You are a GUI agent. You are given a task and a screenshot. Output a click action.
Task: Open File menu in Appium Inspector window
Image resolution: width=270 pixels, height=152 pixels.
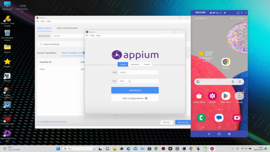37,21
